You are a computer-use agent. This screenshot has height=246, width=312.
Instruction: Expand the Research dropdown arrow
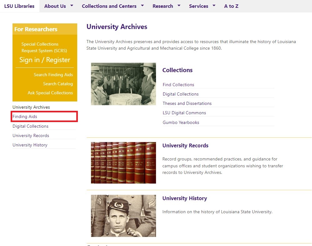click(x=179, y=6)
